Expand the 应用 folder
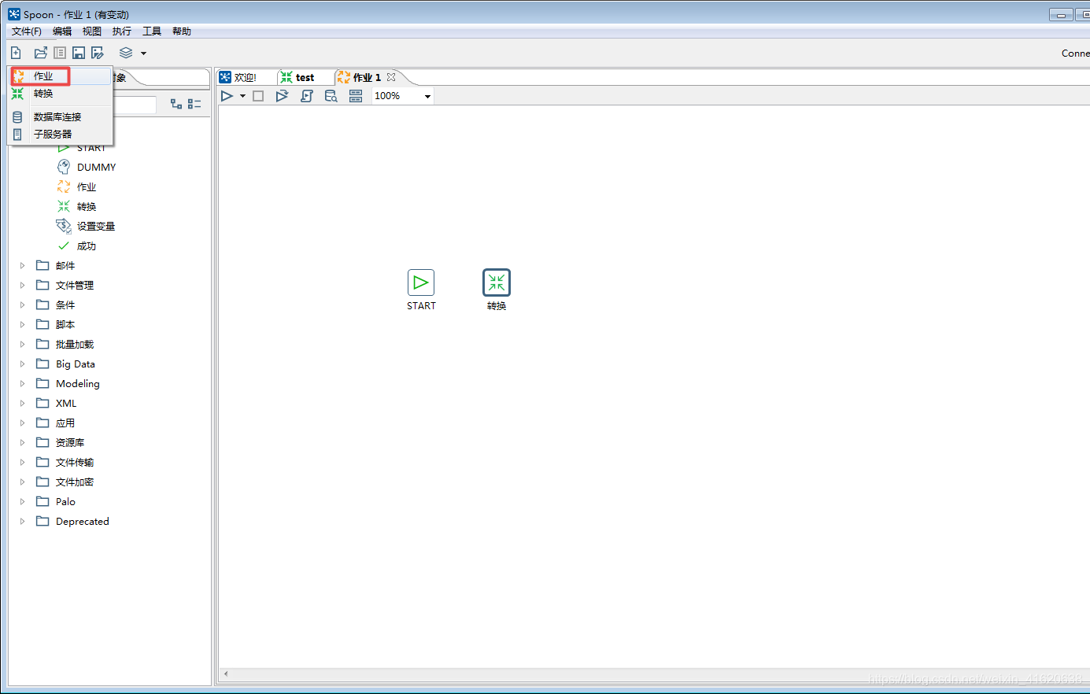 click(22, 423)
